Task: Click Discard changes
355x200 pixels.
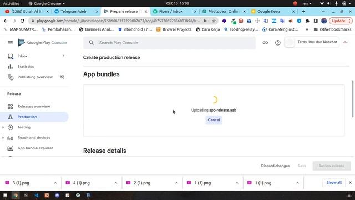Action: tap(275, 166)
